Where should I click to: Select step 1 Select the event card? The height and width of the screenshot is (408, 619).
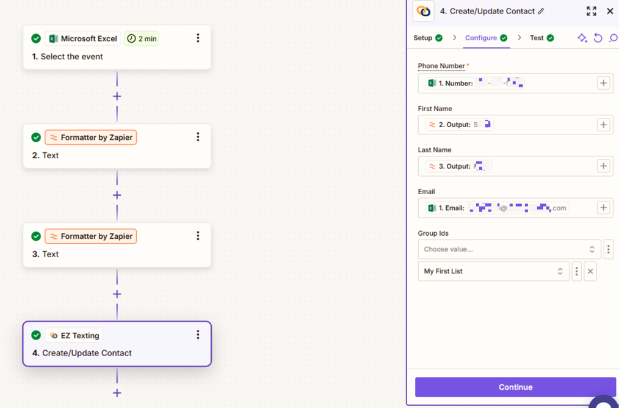click(117, 48)
